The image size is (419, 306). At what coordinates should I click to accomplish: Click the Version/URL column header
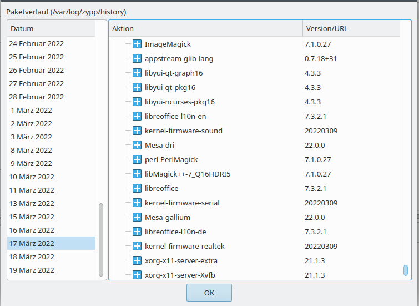pyautogui.click(x=351, y=28)
